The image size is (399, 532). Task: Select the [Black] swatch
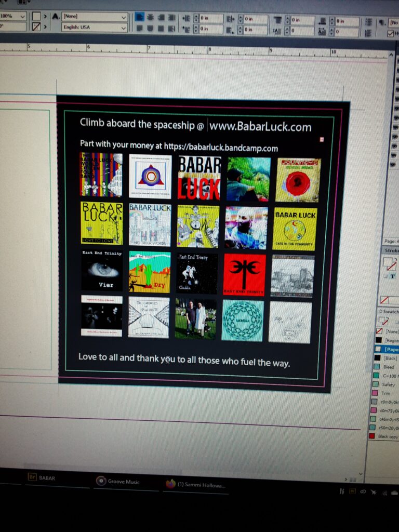point(387,358)
